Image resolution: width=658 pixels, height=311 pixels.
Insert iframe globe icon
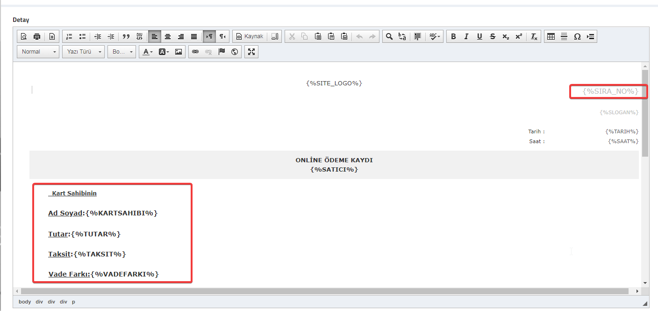pyautogui.click(x=235, y=52)
